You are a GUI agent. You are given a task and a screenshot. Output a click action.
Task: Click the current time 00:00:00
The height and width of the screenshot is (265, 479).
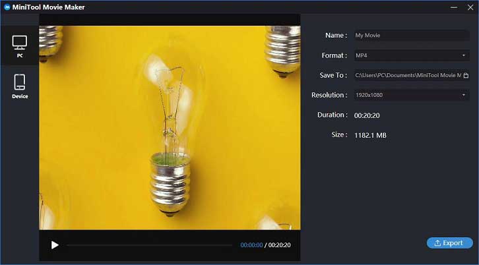coord(251,245)
